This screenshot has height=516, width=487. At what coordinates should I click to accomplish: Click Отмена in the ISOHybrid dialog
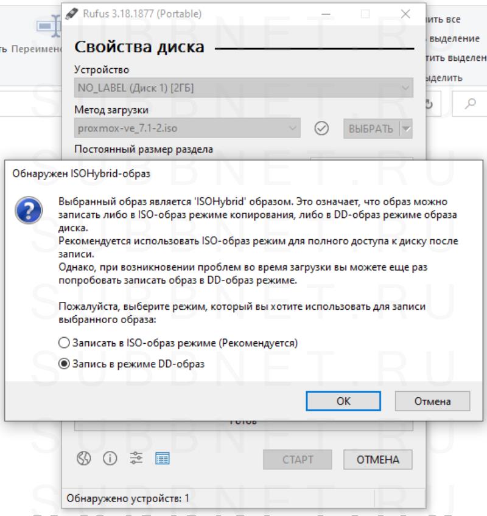[432, 401]
